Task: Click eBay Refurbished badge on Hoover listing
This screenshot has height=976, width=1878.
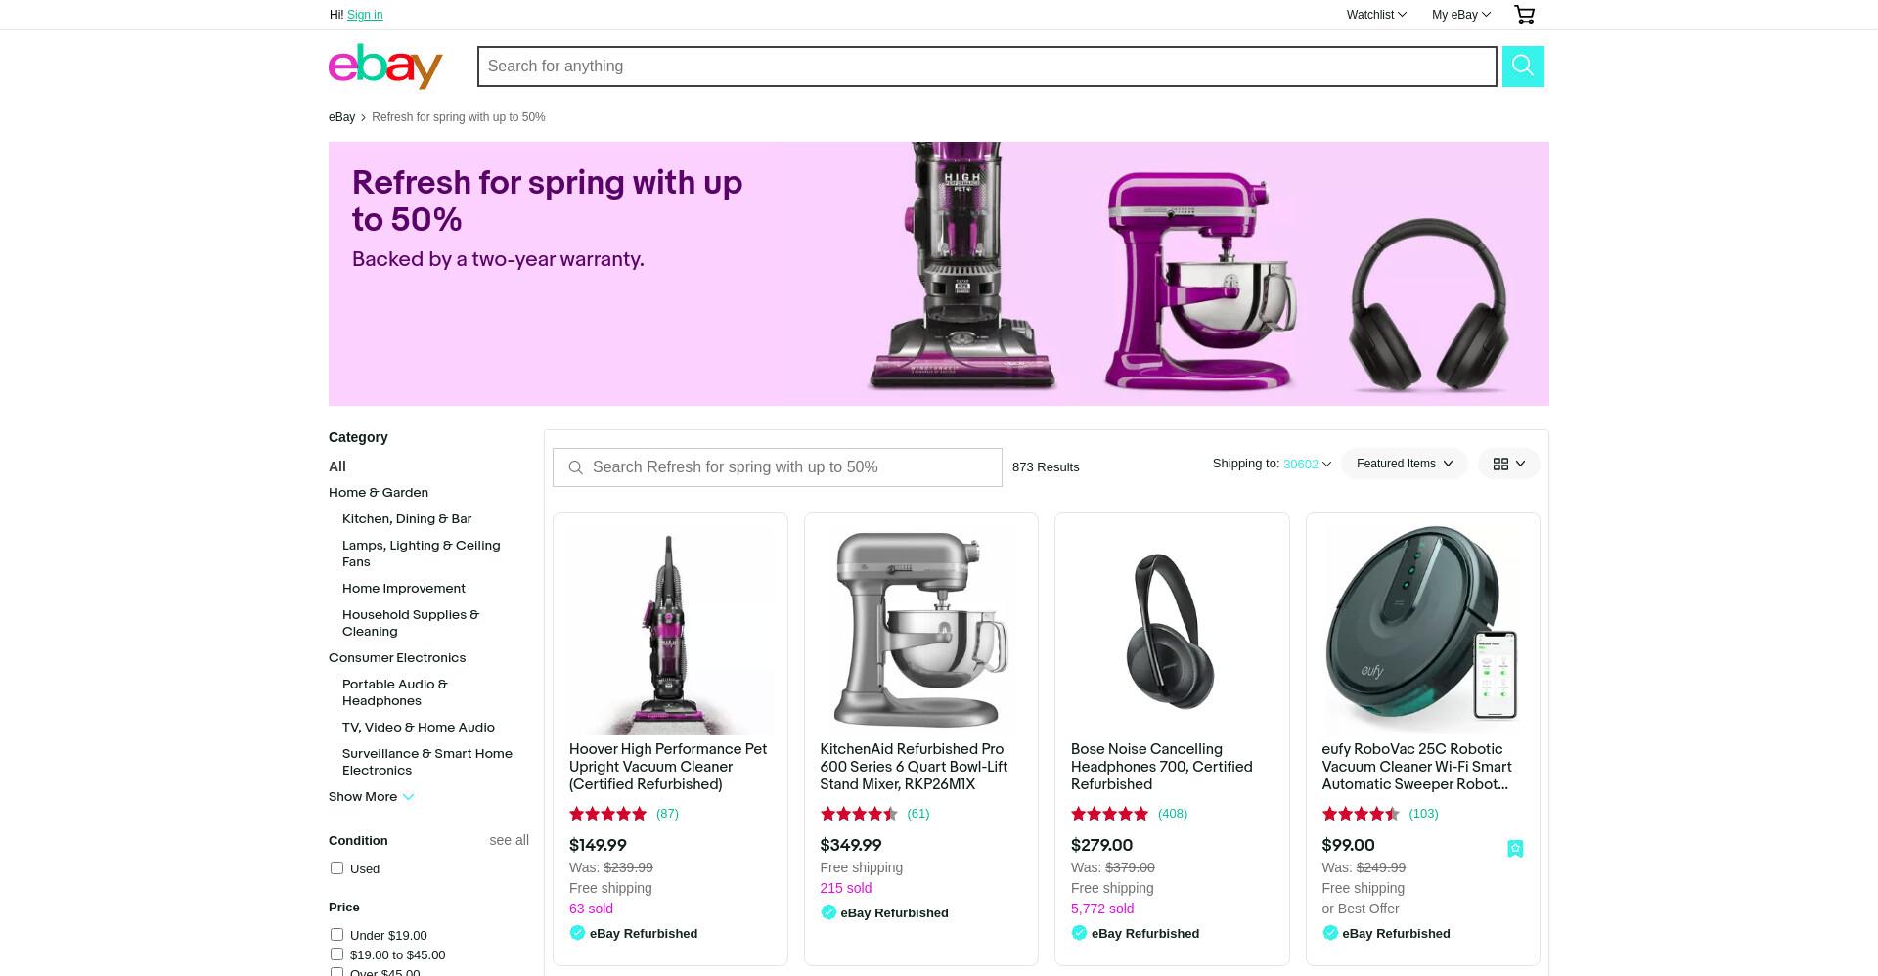Action: tap(634, 933)
